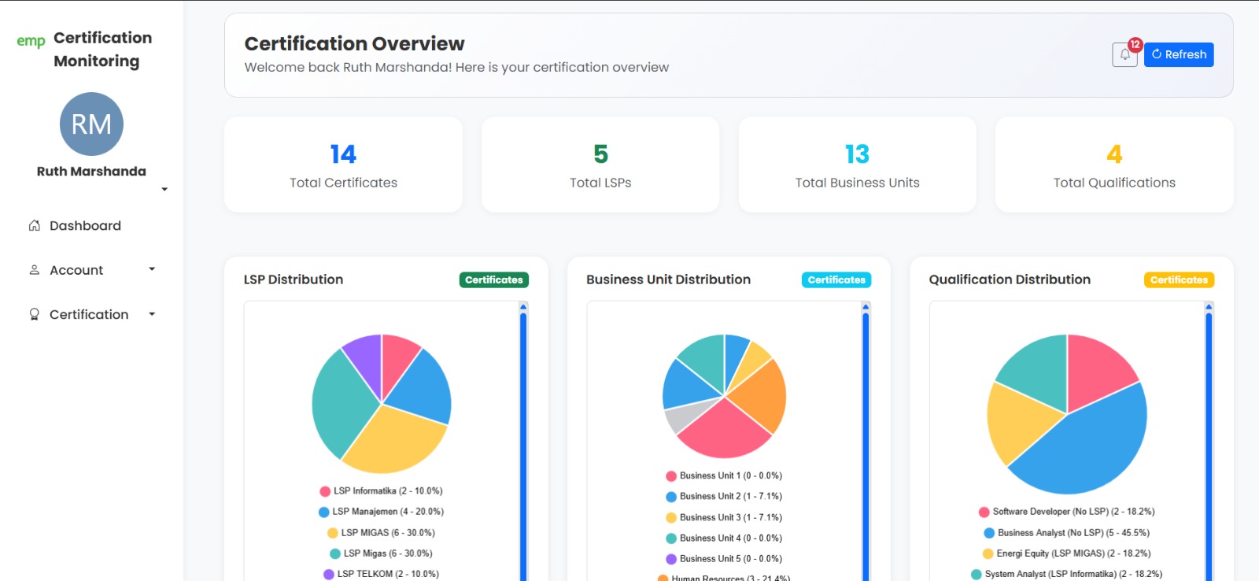
Task: Click the blue scrollbar thumb in Qualification Distribution
Action: (x=1209, y=446)
